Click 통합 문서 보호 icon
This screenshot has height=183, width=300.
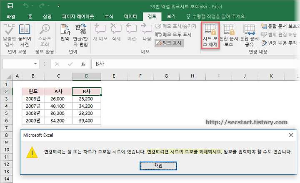pos(229,35)
